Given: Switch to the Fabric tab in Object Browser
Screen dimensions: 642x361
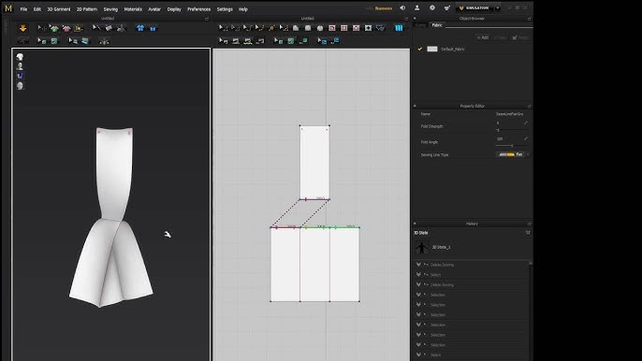Looking at the screenshot, I should tap(437, 25).
